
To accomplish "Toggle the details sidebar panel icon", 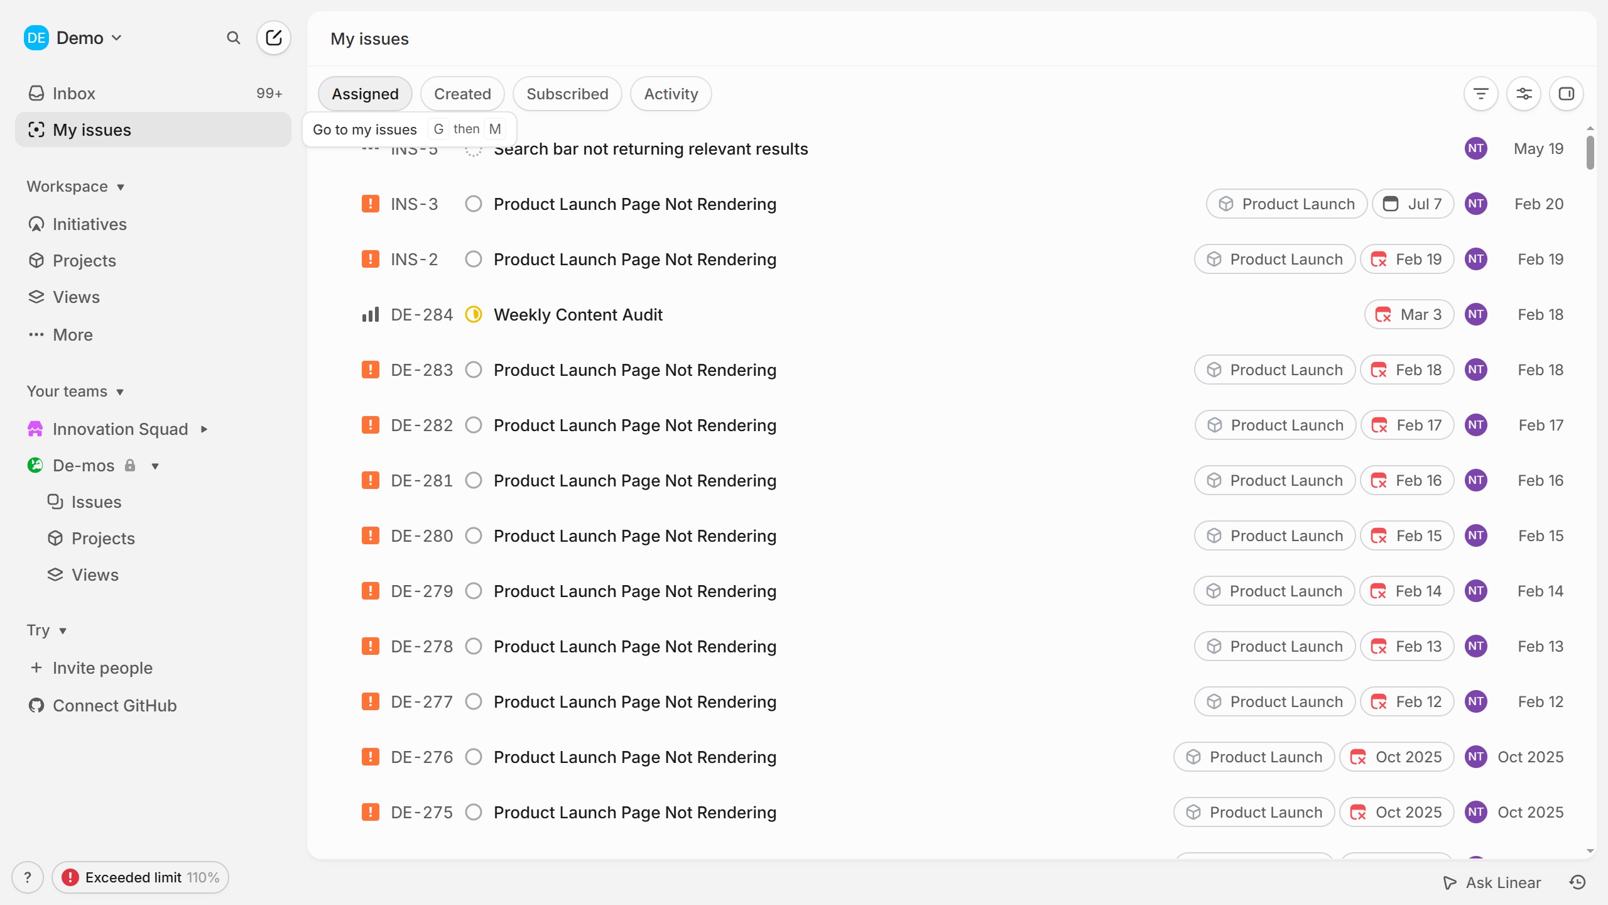I will [1567, 94].
